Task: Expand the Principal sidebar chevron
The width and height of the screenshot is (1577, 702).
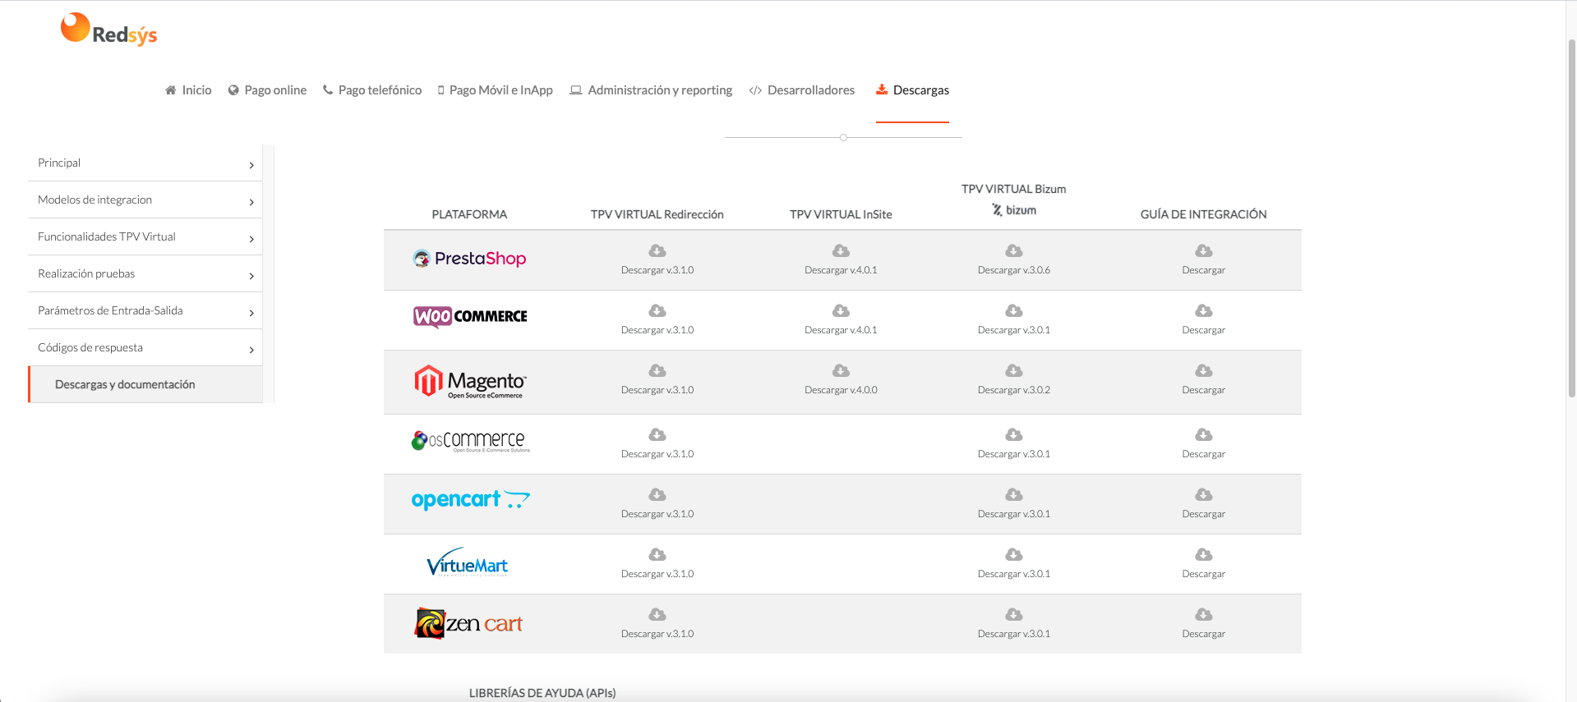Action: [x=251, y=165]
